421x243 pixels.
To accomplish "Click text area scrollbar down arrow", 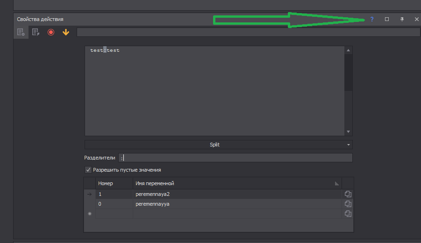I will [348, 132].
